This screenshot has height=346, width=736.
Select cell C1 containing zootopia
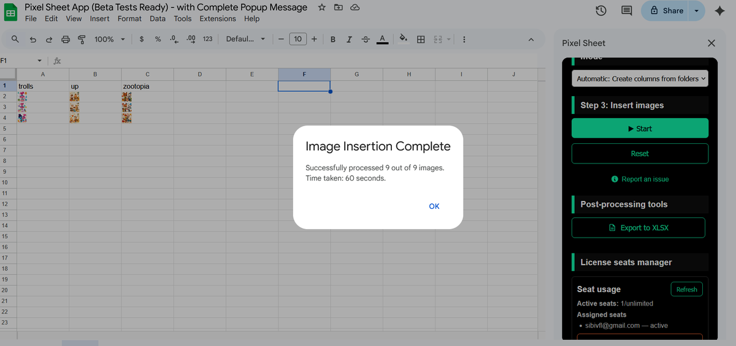pos(147,86)
